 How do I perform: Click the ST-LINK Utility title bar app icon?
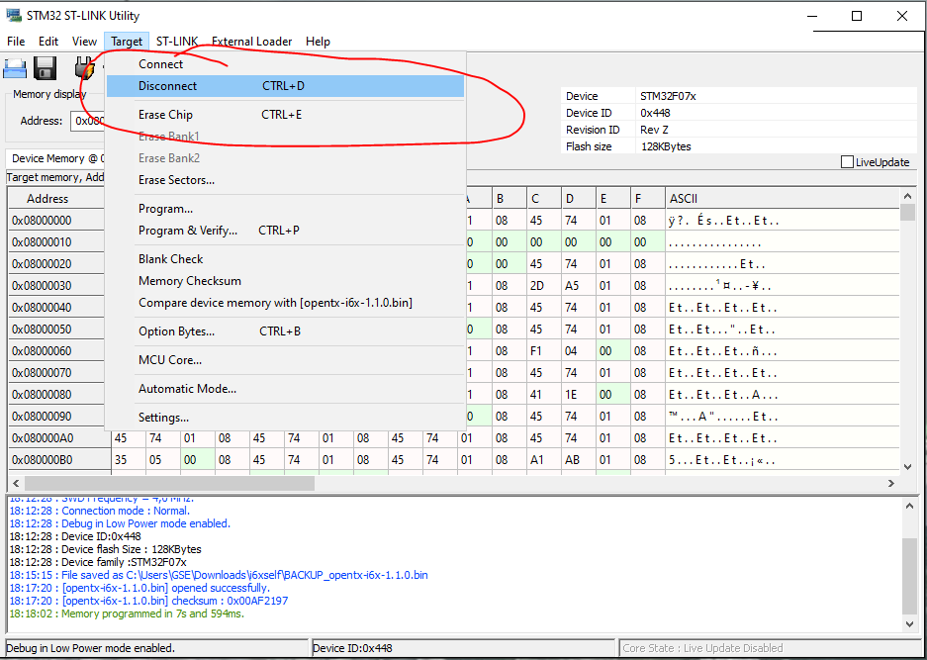pyautogui.click(x=14, y=16)
